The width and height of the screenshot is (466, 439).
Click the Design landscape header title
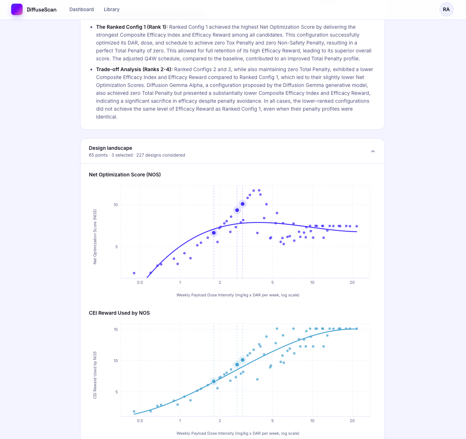[110, 148]
